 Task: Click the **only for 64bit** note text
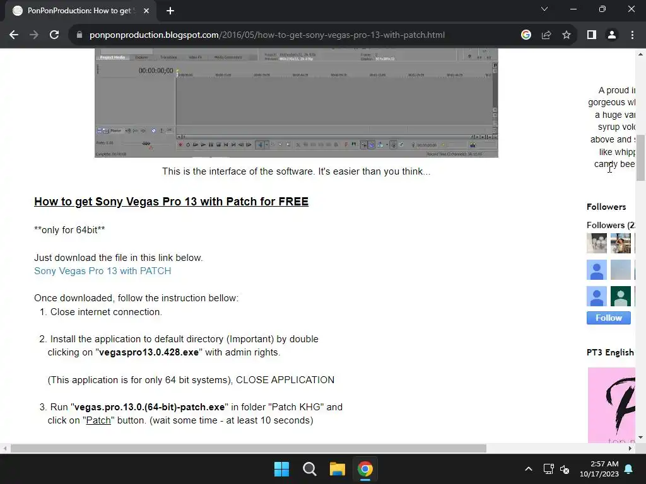click(x=69, y=230)
